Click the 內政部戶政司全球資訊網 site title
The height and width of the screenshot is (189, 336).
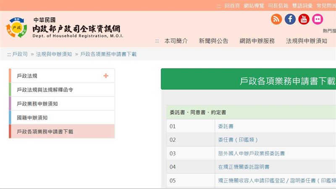[76, 29]
